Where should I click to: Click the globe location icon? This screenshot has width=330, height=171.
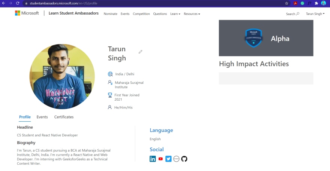click(110, 74)
